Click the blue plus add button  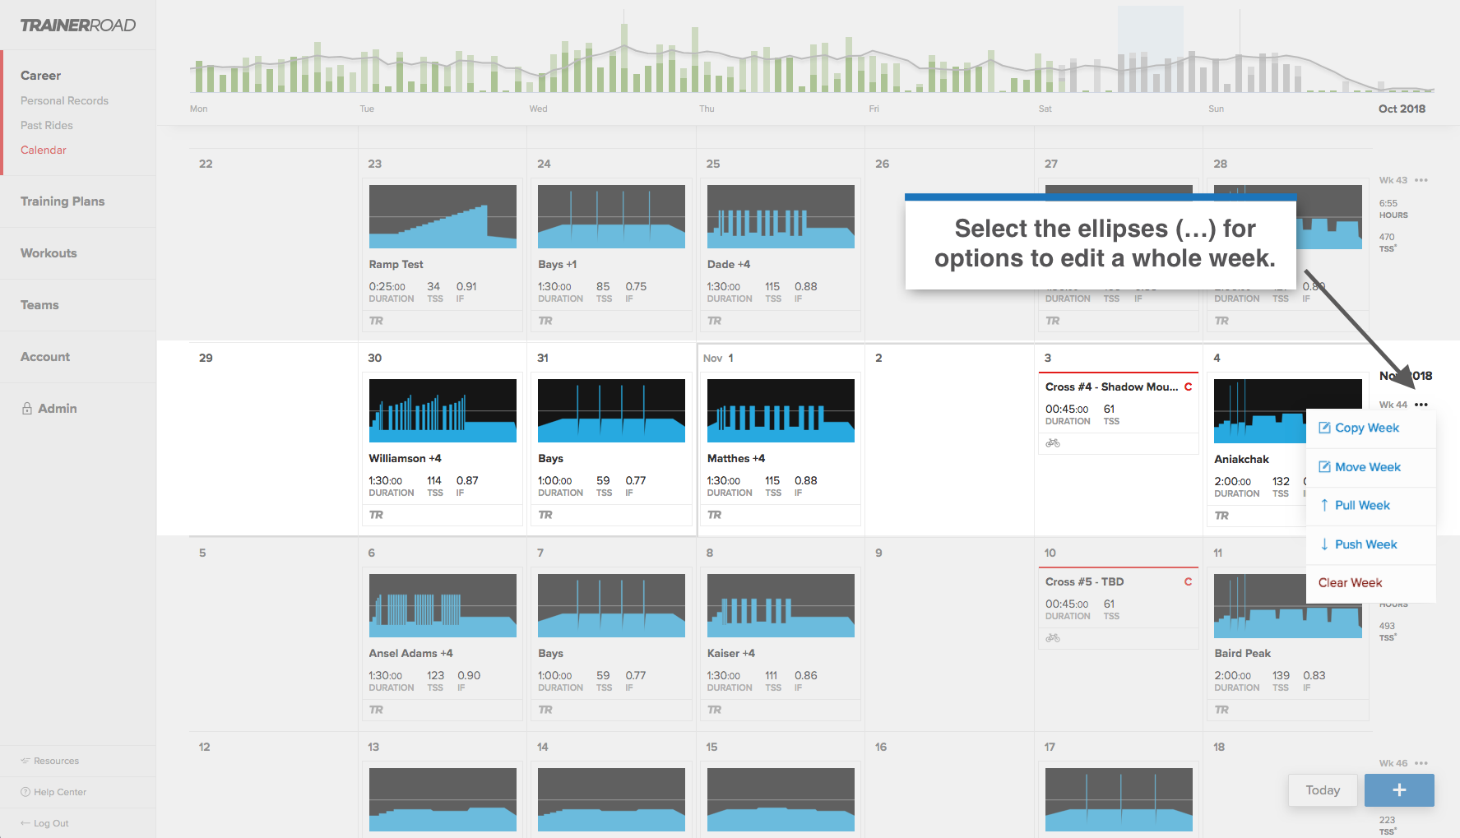point(1399,790)
